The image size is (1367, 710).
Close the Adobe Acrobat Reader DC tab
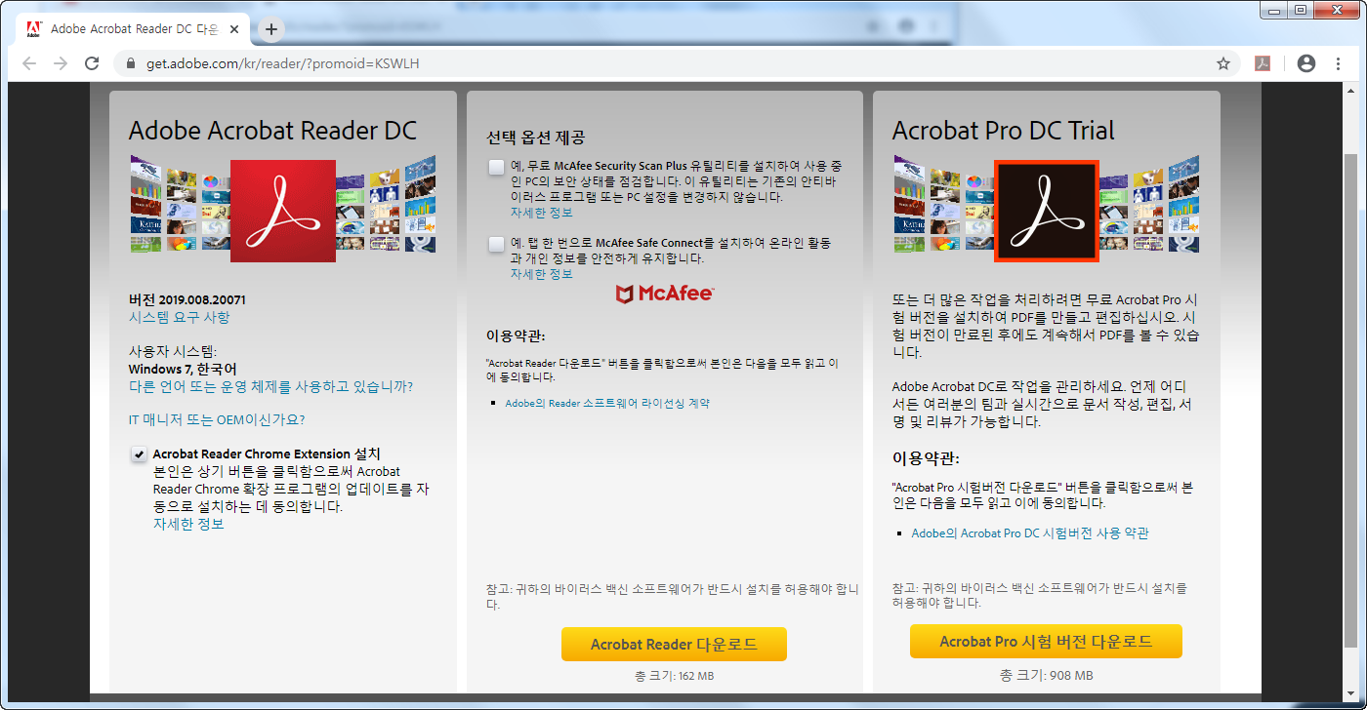(x=235, y=29)
